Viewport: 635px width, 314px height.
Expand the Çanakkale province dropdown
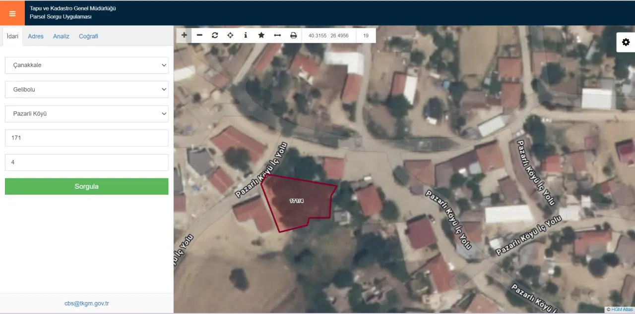(87, 65)
